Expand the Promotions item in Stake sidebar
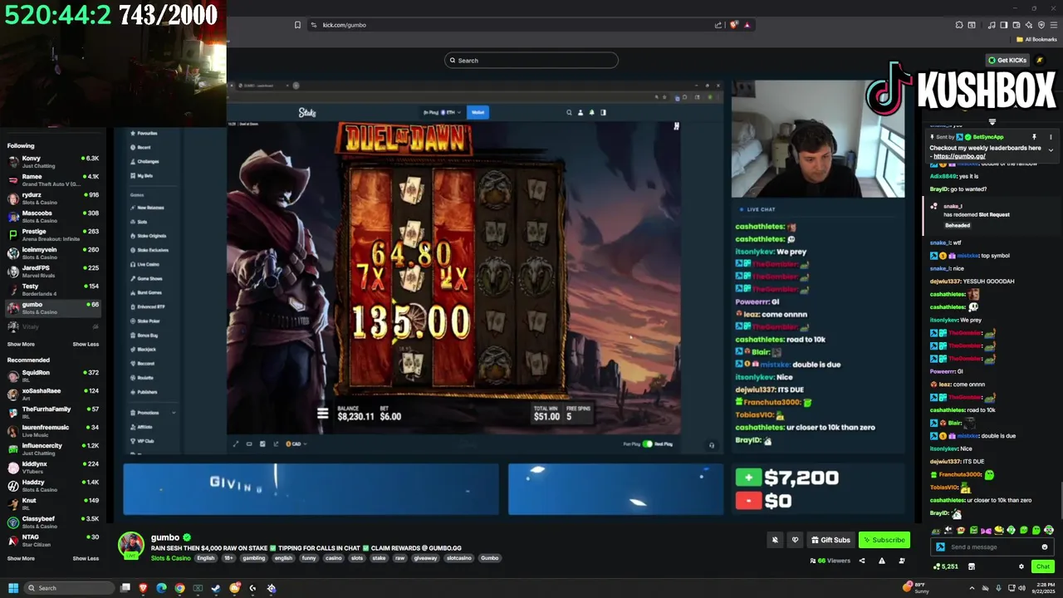 (x=152, y=413)
